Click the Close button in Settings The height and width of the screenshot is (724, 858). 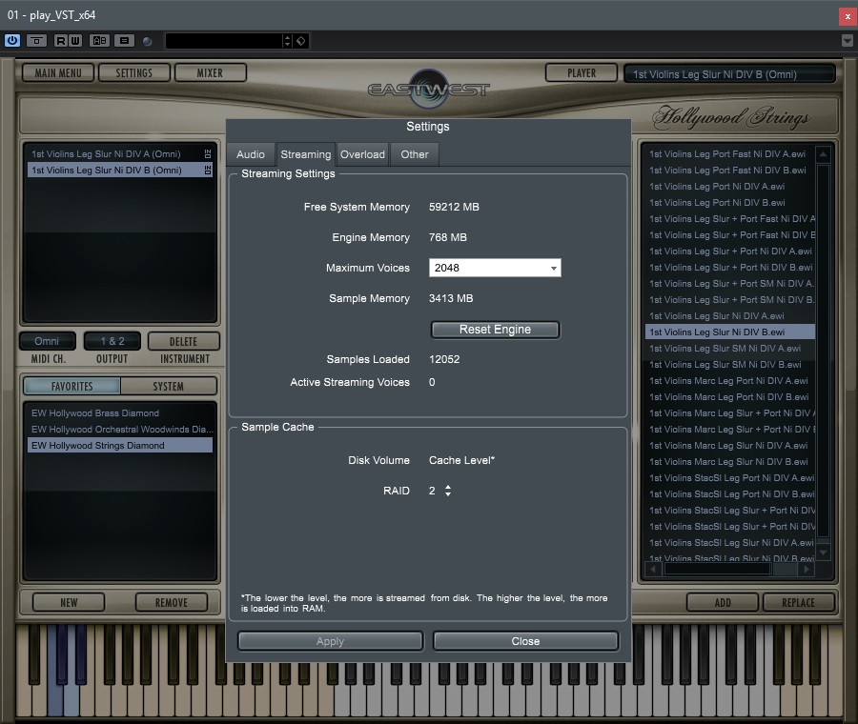[525, 641]
